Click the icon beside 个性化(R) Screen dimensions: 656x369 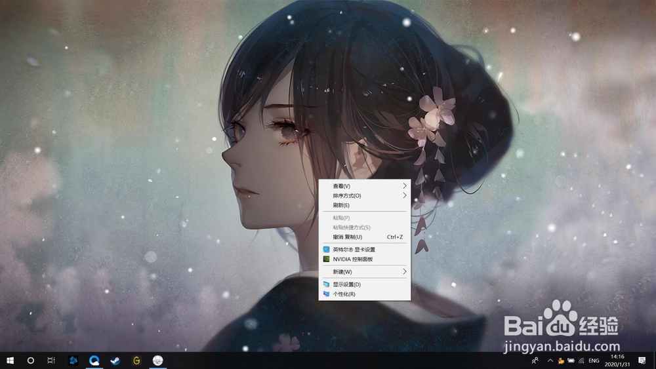click(x=326, y=294)
